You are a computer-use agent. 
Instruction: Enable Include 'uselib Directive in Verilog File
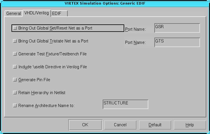coord(15,67)
